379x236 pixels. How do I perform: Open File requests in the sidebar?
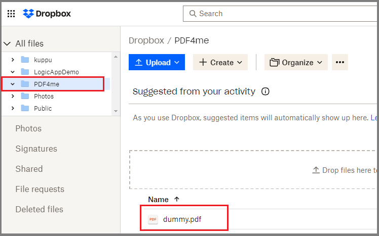coord(40,189)
